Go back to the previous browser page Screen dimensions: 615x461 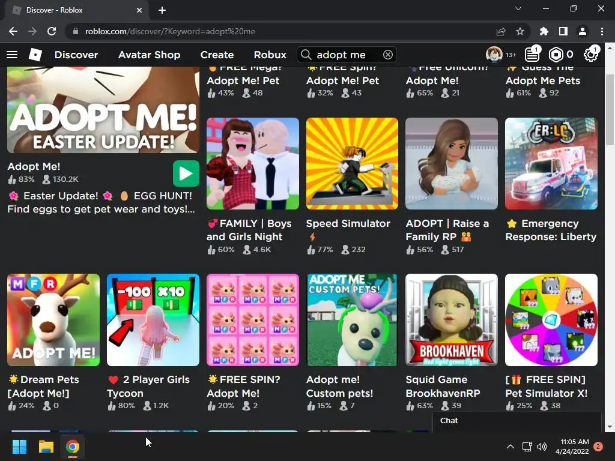(13, 31)
